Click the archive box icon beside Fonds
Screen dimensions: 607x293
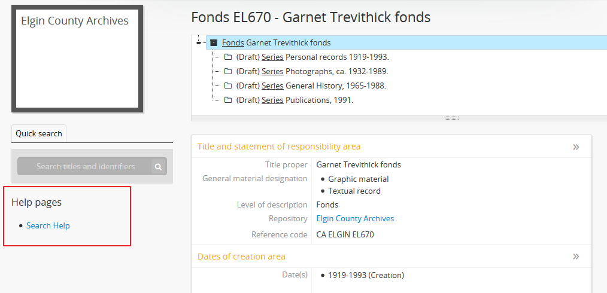(214, 43)
